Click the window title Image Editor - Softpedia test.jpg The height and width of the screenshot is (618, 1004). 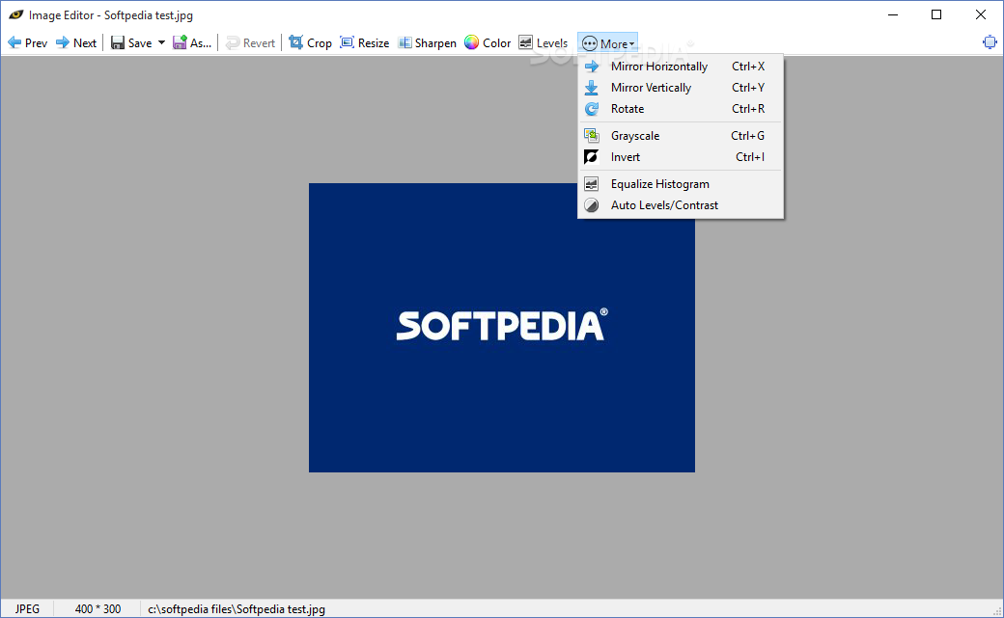(x=111, y=14)
